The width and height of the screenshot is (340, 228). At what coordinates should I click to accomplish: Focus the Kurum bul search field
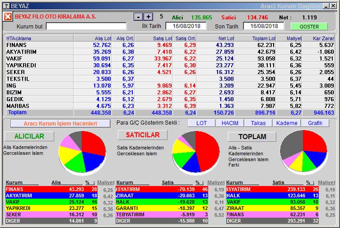(86, 27)
